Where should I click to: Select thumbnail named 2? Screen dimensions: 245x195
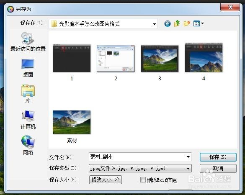pyautogui.click(x=116, y=59)
